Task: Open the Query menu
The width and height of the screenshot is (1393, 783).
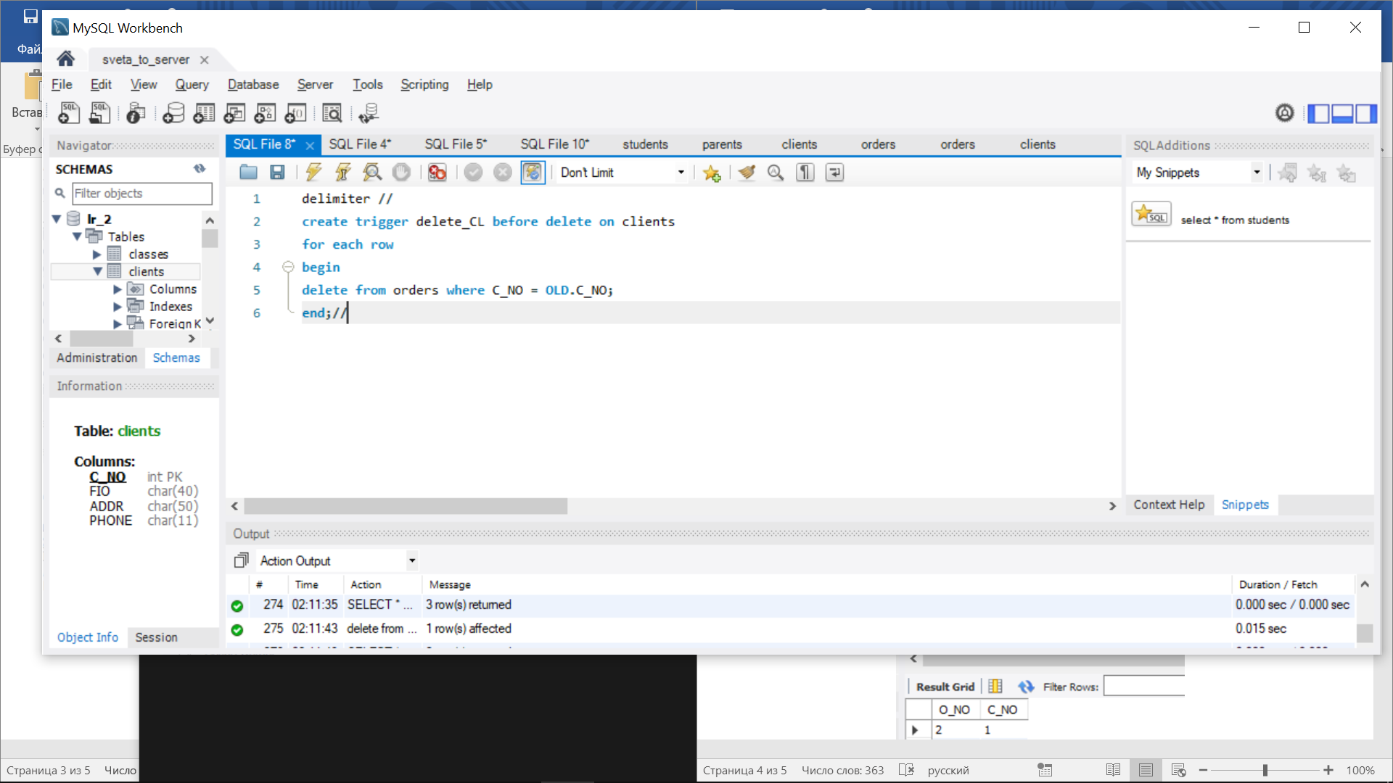Action: point(192,84)
